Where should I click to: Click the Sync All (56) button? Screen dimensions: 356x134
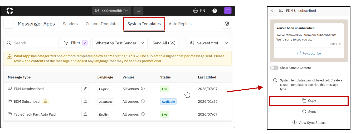[164, 43]
